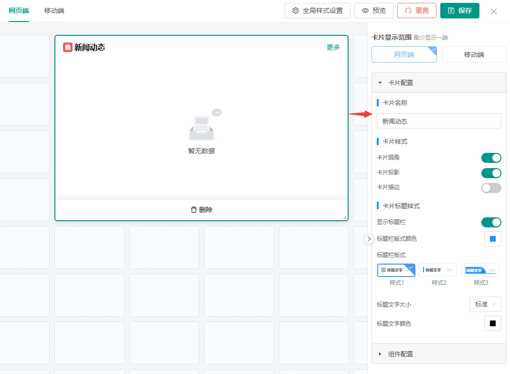
Task: Click the trash icon beside 删除
Action: coord(193,210)
